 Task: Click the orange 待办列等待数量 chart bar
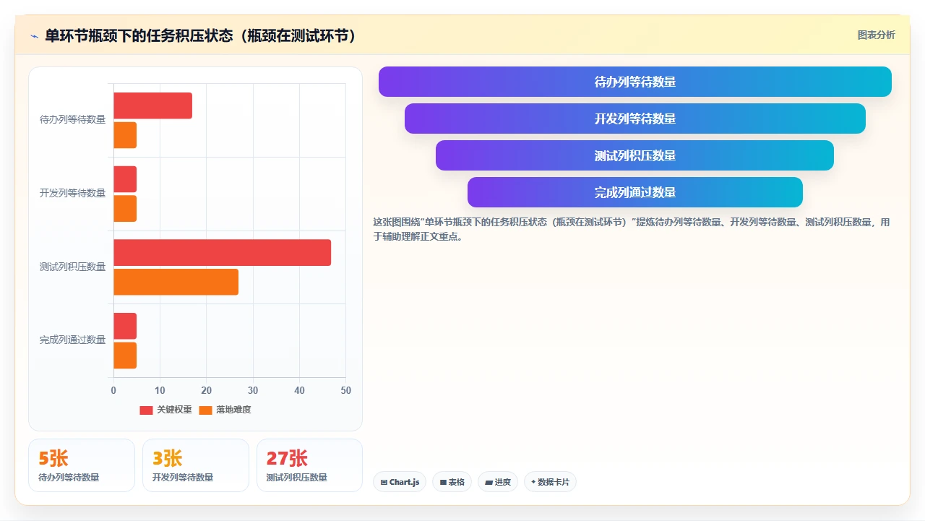pos(125,135)
